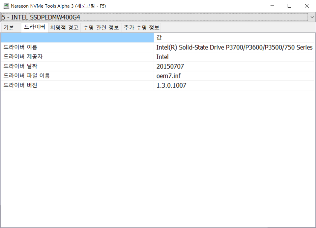Click the Intel(R) Solid-State Drive P3700 value
This screenshot has height=228, width=316.
pyautogui.click(x=234, y=47)
